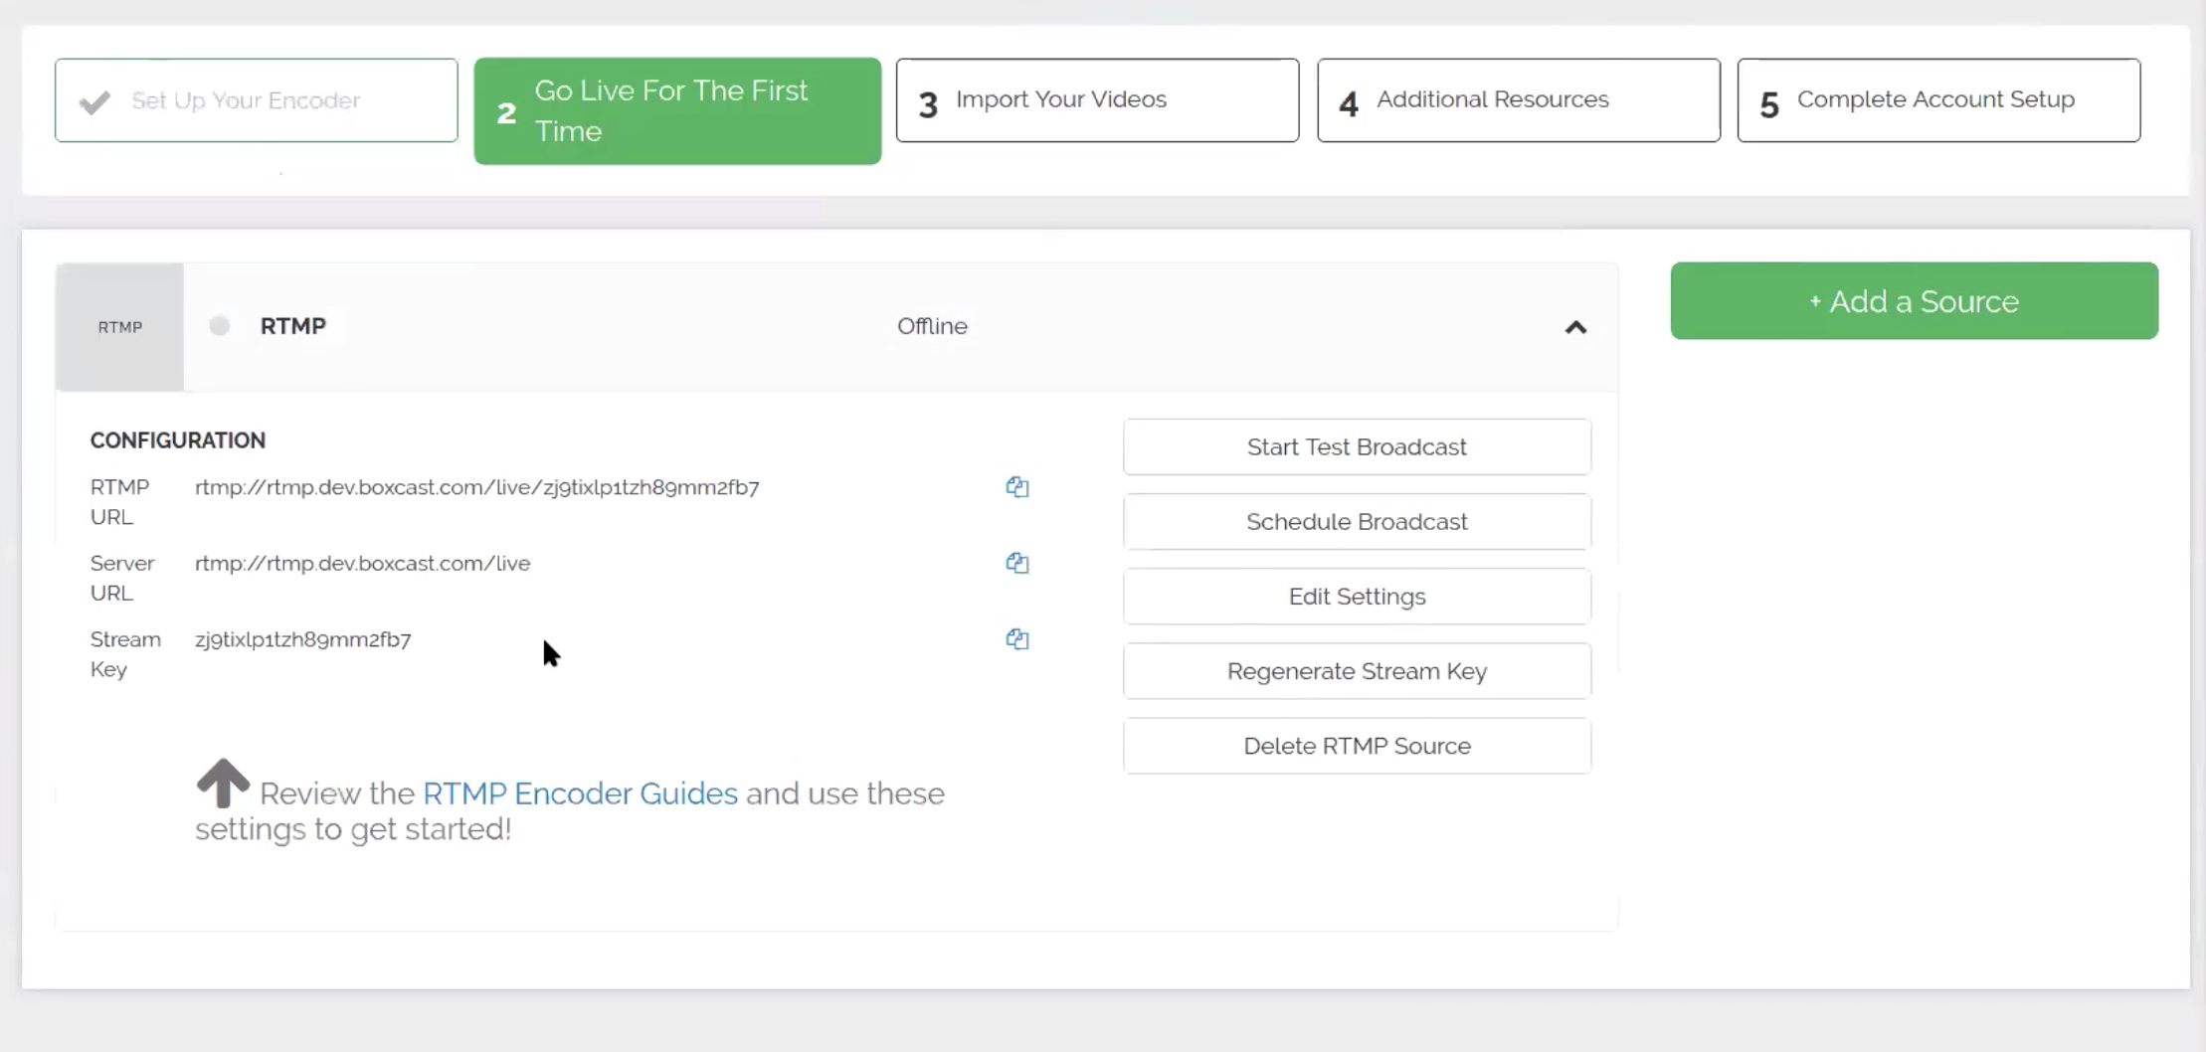
Task: Copy the Server URL to clipboard
Action: point(1016,563)
